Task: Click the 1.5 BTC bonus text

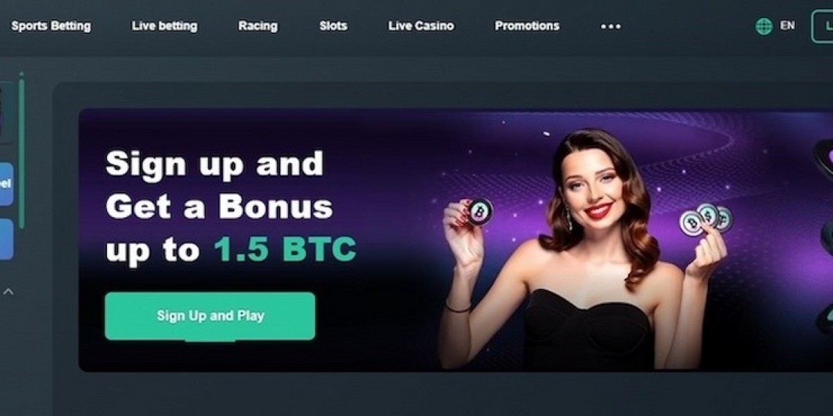Action: [x=285, y=249]
